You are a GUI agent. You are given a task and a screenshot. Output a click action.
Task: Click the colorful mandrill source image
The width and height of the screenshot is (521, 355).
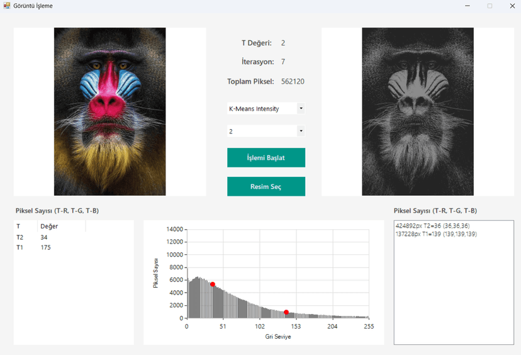[109, 111]
